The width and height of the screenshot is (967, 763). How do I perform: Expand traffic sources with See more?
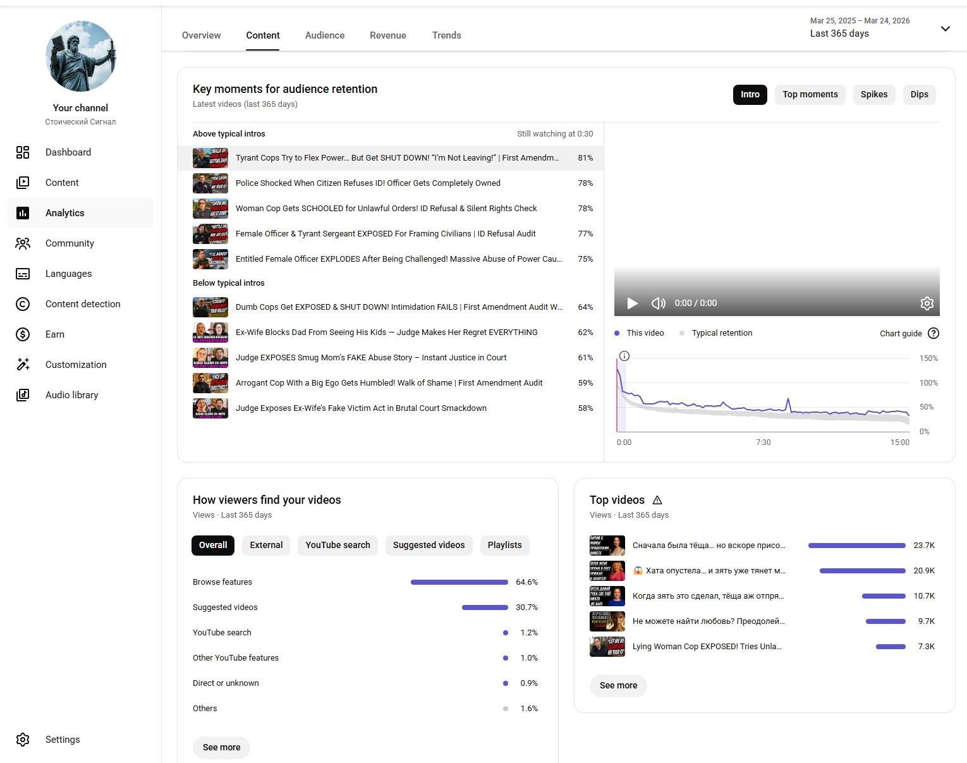[221, 748]
